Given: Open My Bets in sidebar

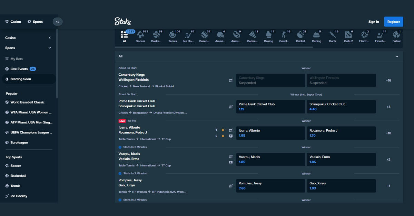Looking at the screenshot, I should tap(14, 59).
